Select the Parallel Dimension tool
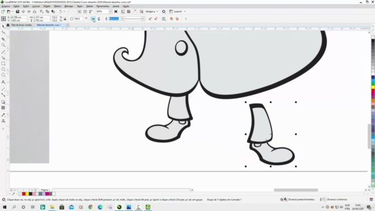 tap(3, 89)
